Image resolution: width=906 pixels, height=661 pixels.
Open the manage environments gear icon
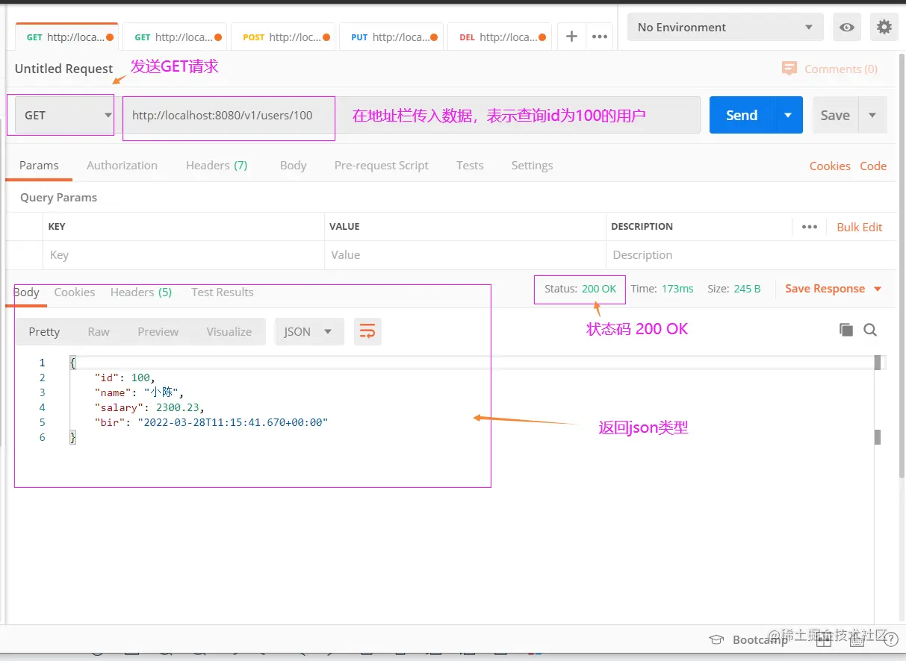[884, 28]
